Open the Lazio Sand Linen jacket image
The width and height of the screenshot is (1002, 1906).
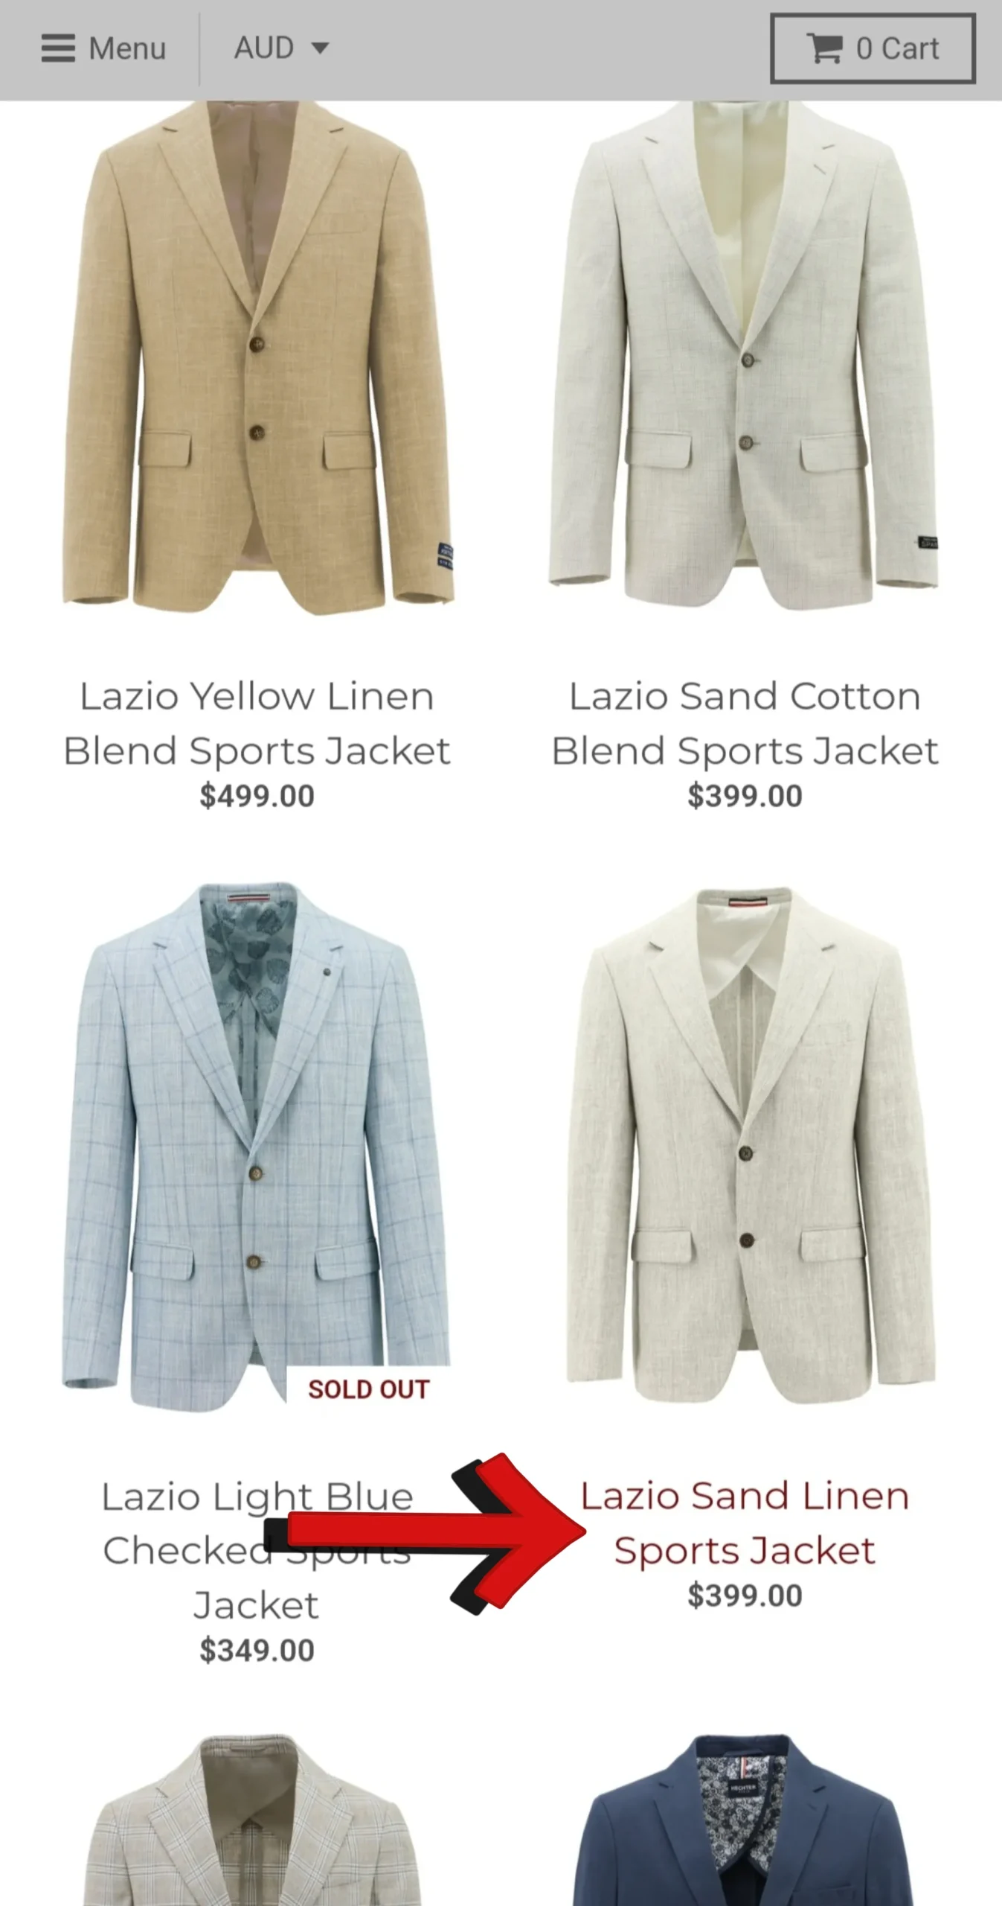[x=751, y=1147]
